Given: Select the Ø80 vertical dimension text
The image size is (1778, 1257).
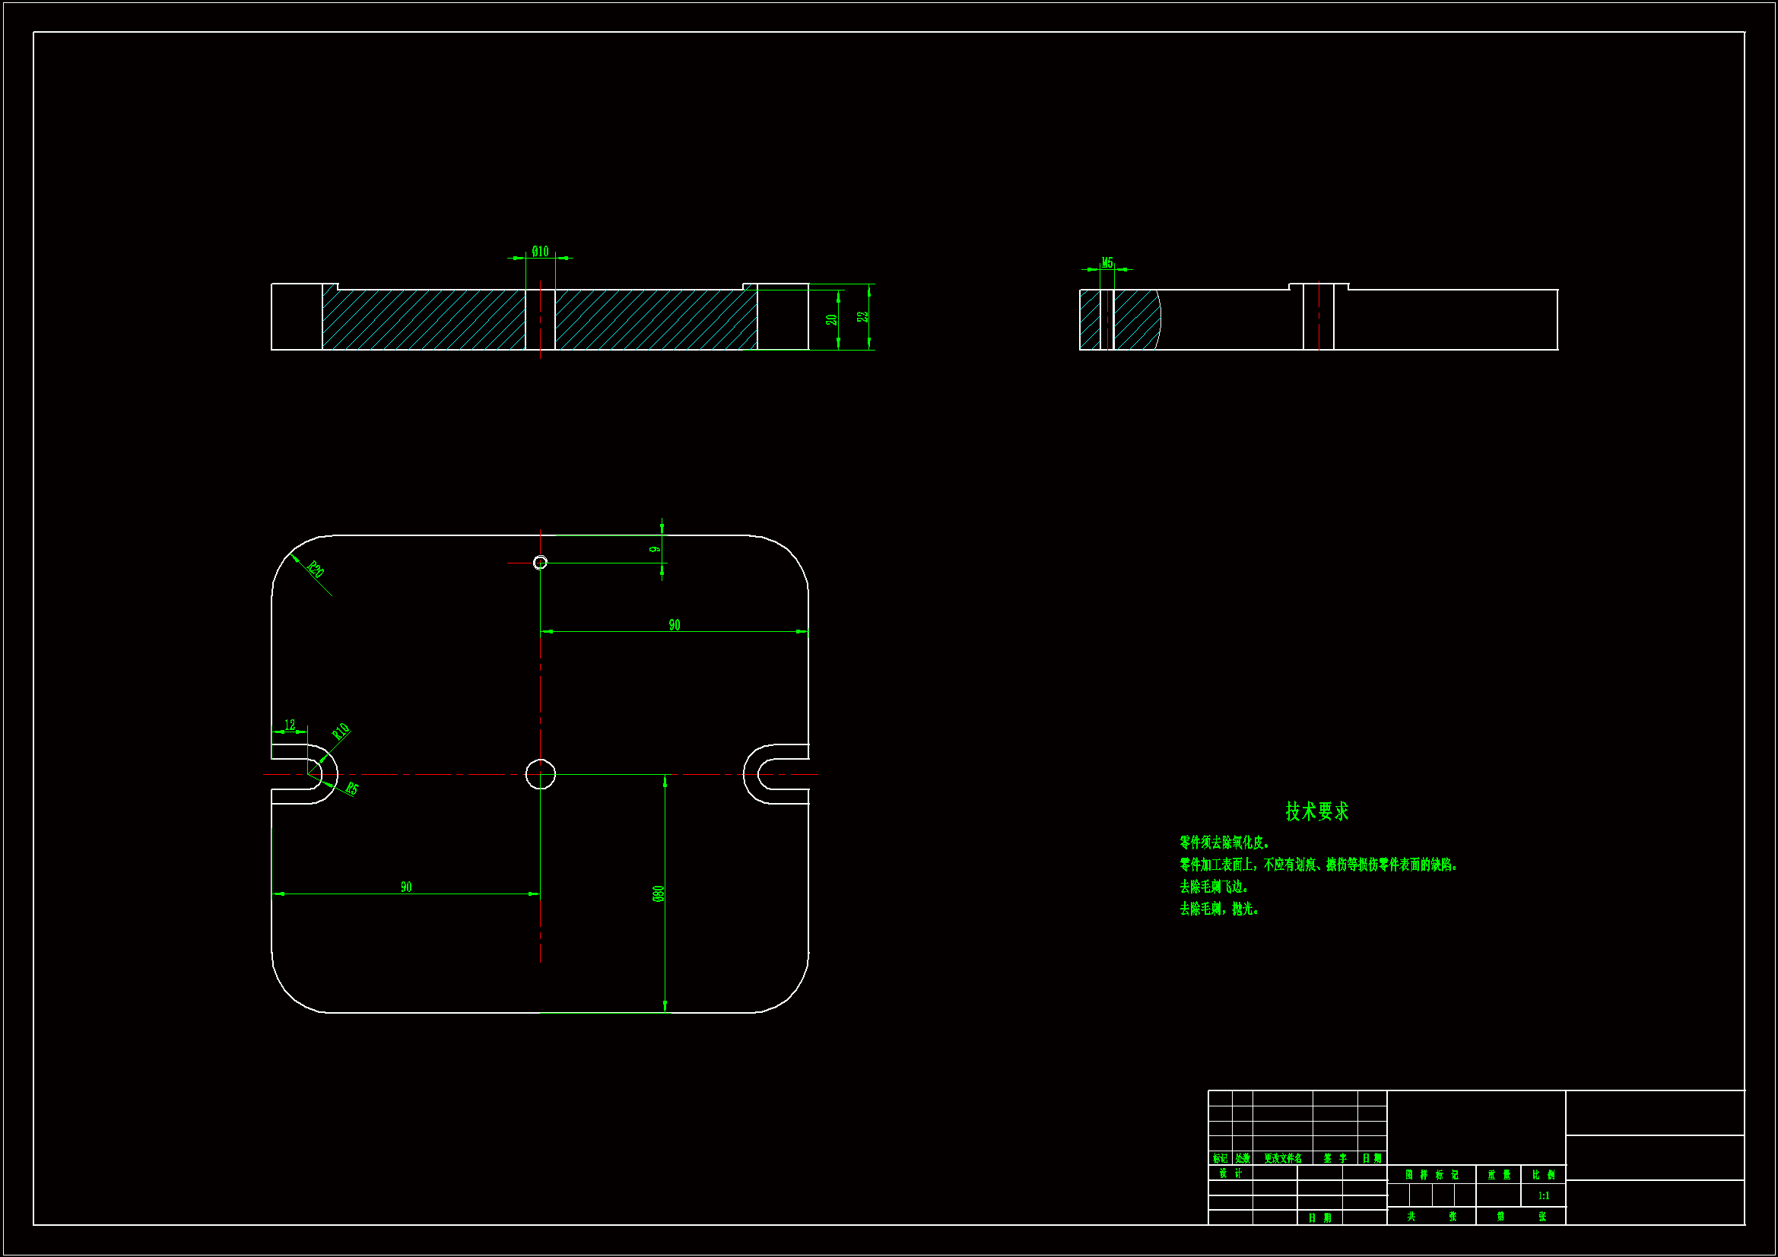Looking at the screenshot, I should point(659,893).
